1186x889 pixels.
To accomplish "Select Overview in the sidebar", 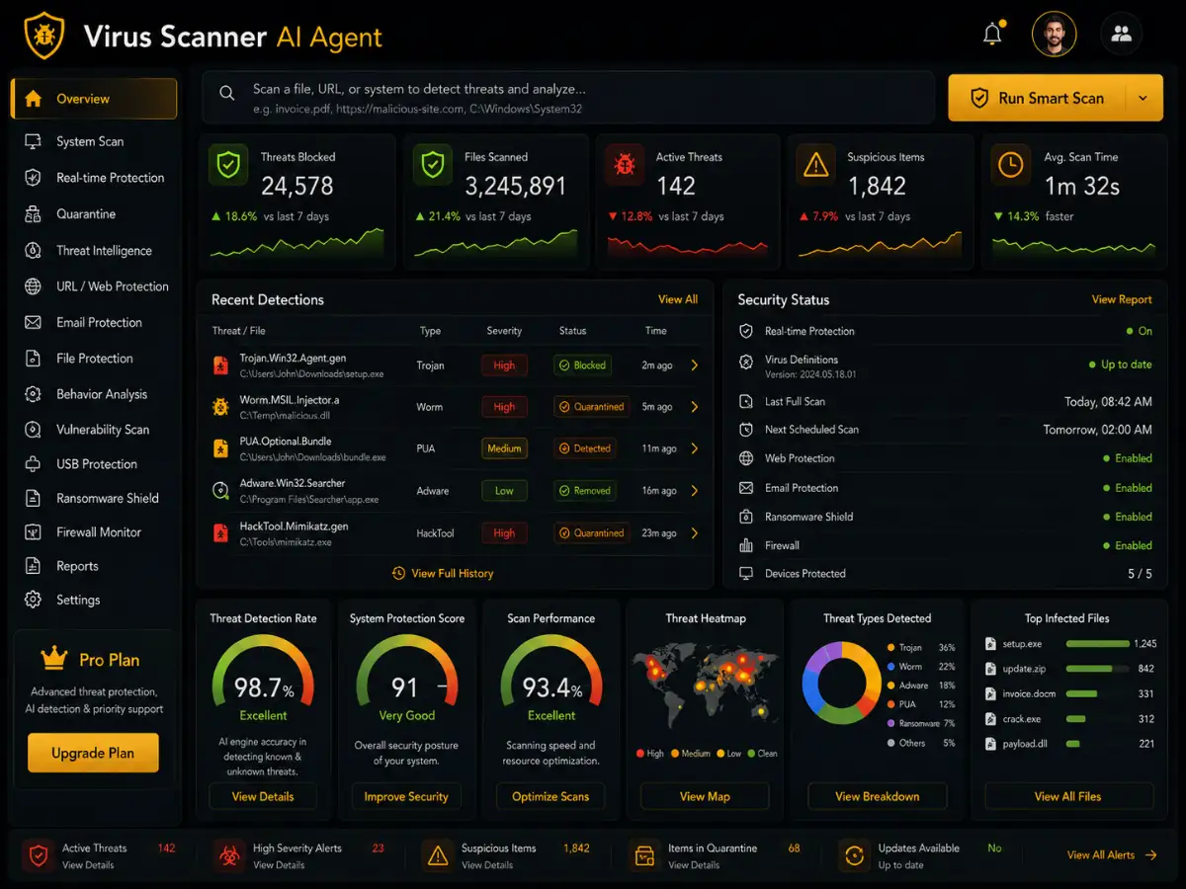I will (94, 99).
